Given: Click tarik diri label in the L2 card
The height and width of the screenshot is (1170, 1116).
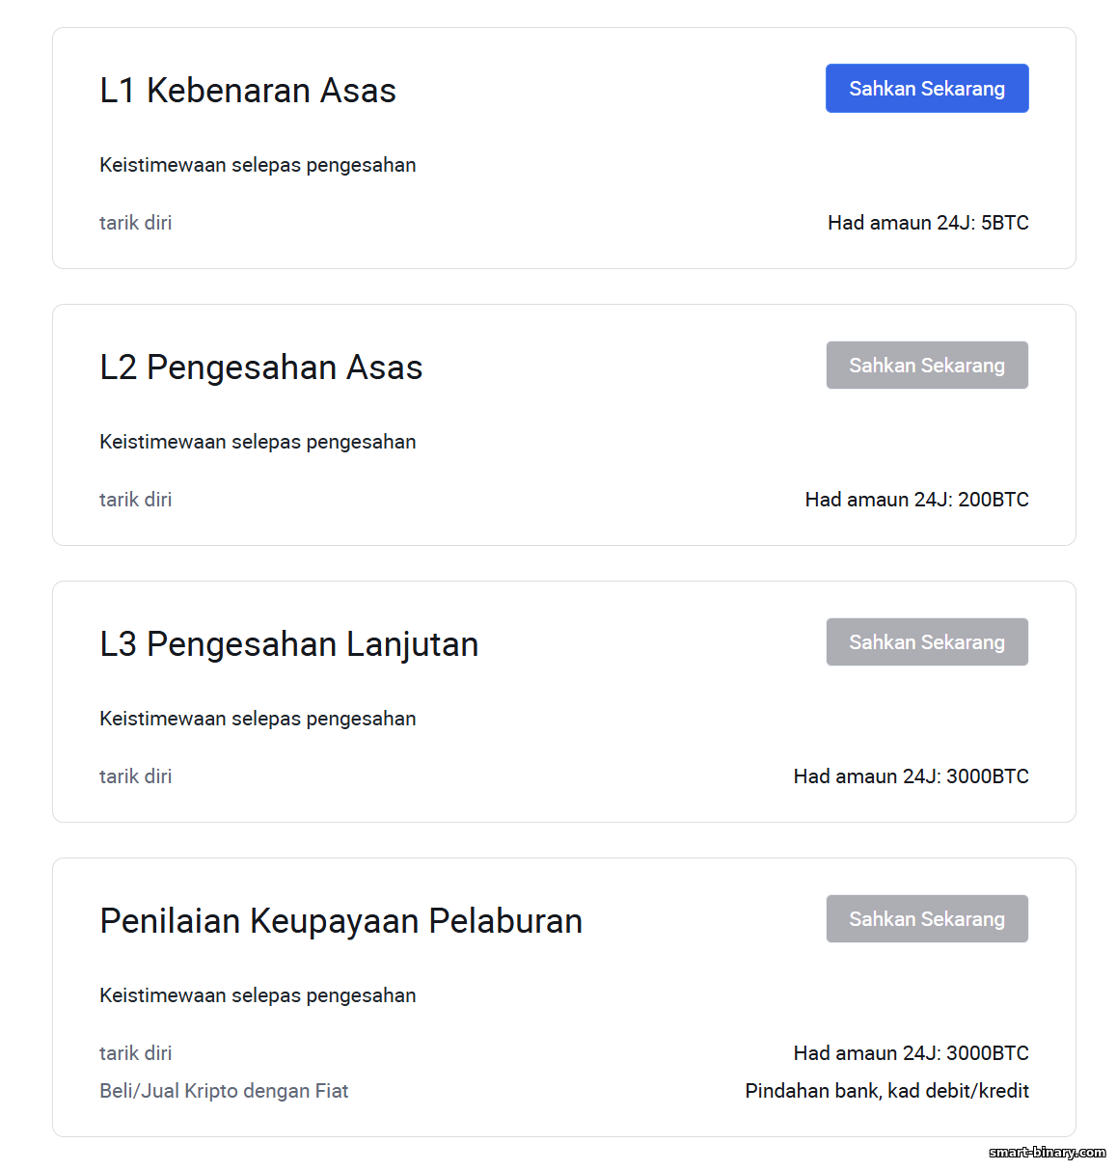Looking at the screenshot, I should pos(136,500).
